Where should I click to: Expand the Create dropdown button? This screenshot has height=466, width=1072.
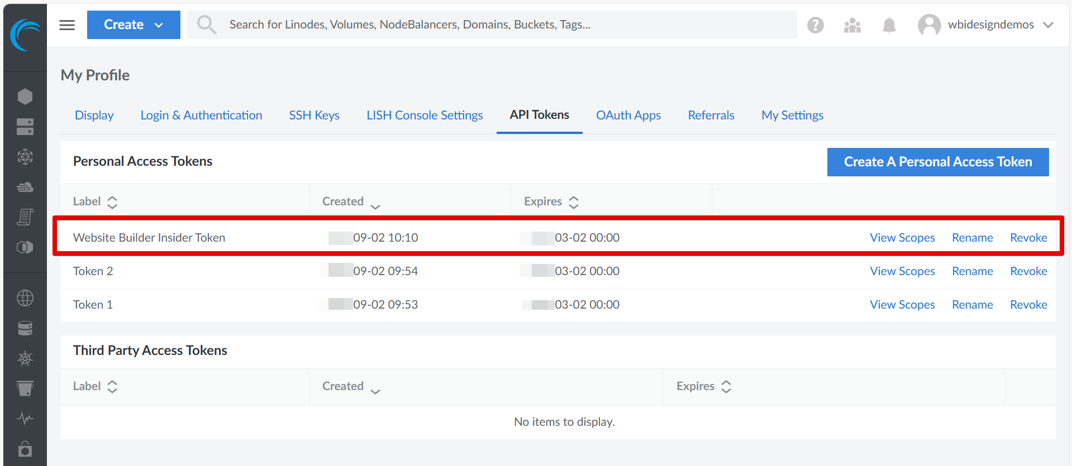[134, 25]
